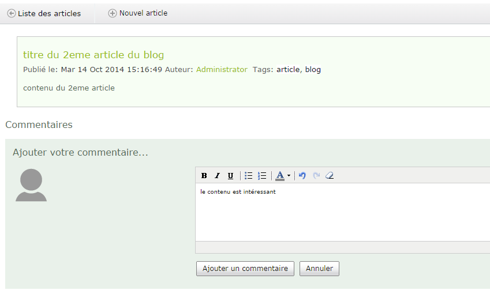Click the grey user avatar image
Screen dimensions: 490x294
[31, 185]
